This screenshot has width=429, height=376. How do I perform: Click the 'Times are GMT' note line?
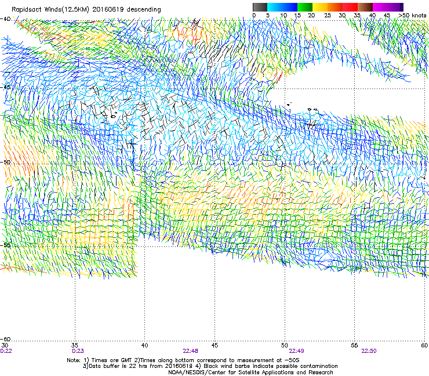[183, 360]
